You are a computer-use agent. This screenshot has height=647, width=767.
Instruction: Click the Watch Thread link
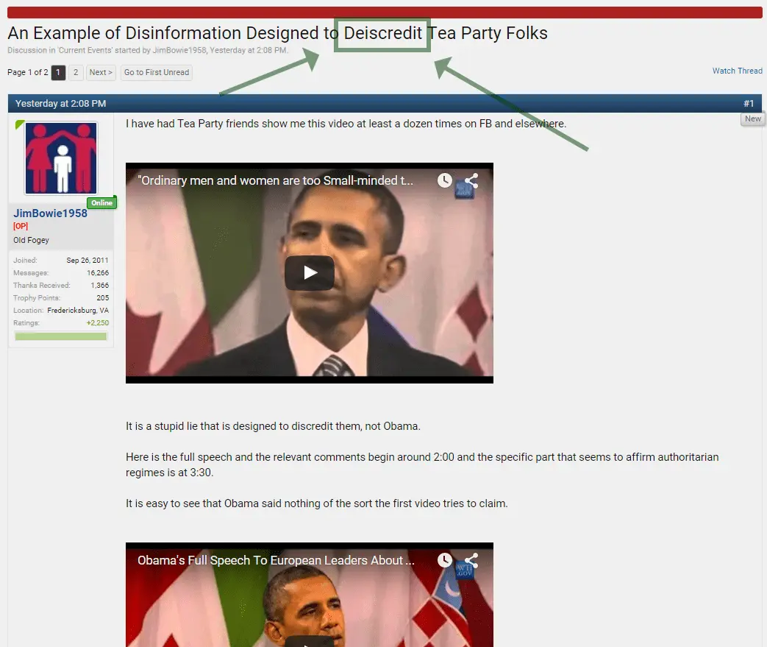(x=737, y=71)
